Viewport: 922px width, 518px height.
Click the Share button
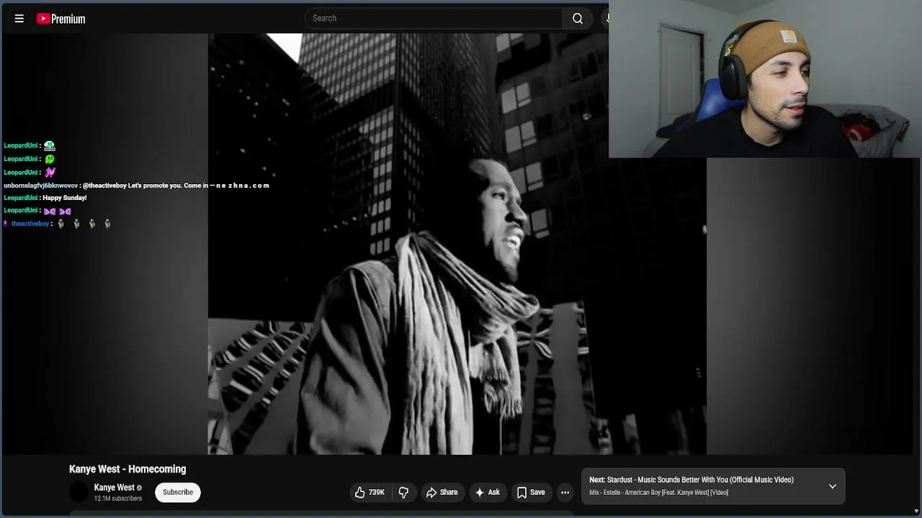click(x=442, y=492)
